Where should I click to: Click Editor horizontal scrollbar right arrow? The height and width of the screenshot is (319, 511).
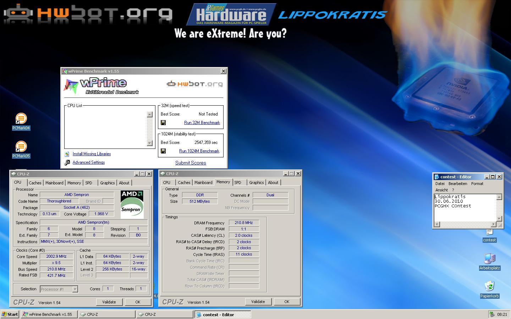point(493,224)
